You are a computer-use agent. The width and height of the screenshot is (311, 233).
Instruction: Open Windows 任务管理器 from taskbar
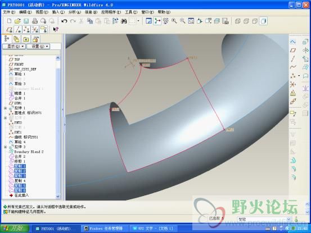(105, 229)
